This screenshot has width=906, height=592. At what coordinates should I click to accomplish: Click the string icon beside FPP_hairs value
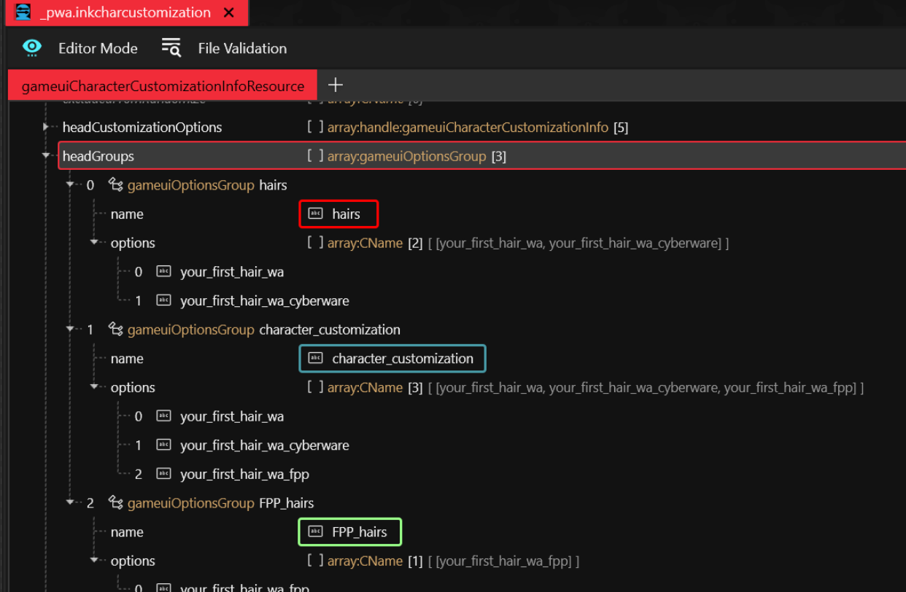click(315, 531)
